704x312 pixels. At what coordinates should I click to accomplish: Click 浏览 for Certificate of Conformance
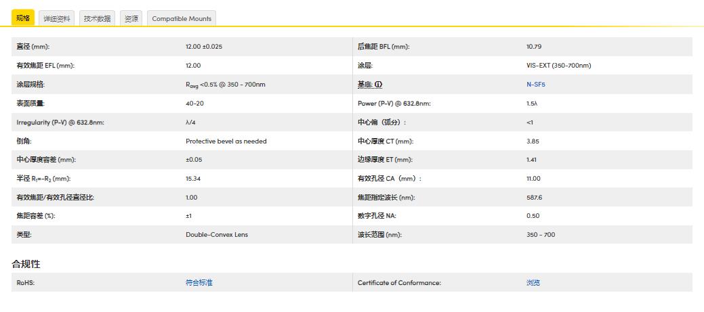(533, 283)
